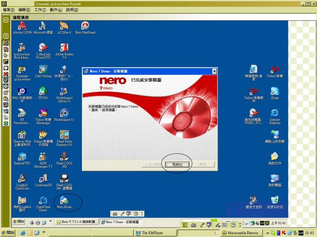Click the system clock 01:43
The height and width of the screenshot is (237, 317).
309,233
